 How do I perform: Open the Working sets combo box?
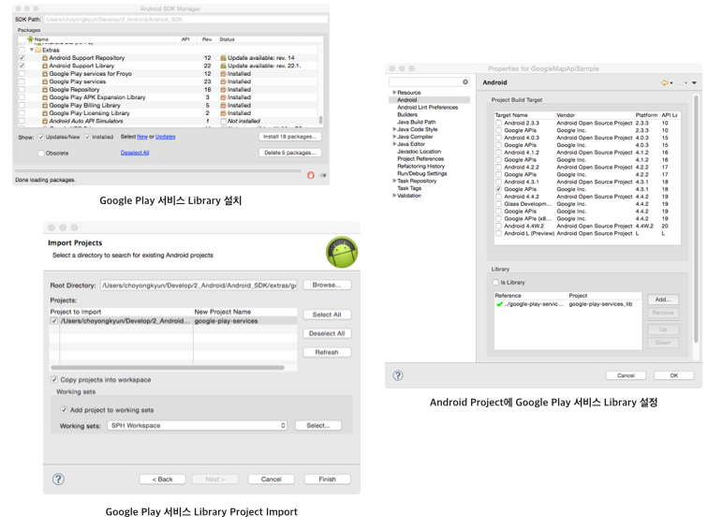pyautogui.click(x=197, y=425)
